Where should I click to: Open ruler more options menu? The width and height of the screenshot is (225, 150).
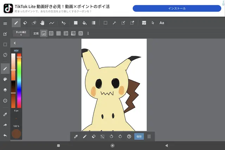[x=88, y=33]
